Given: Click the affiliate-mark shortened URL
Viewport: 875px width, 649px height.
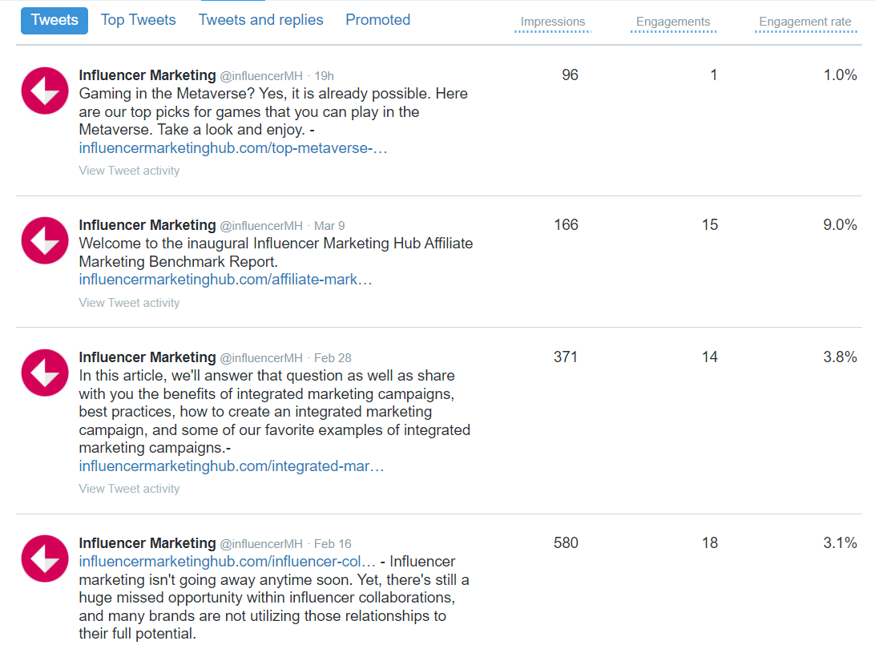Looking at the screenshot, I should point(223,279).
